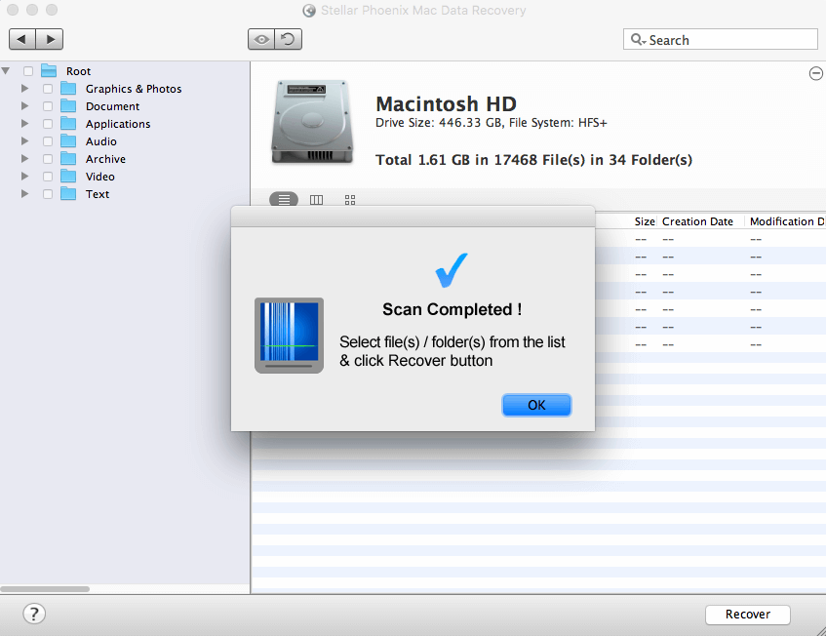Viewport: 826px width, 636px height.
Task: Expand the Text node
Action: [x=24, y=194]
